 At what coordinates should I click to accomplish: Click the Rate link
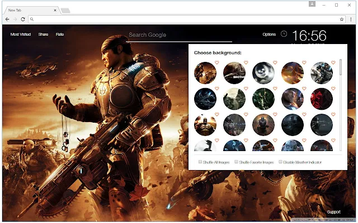(60, 35)
